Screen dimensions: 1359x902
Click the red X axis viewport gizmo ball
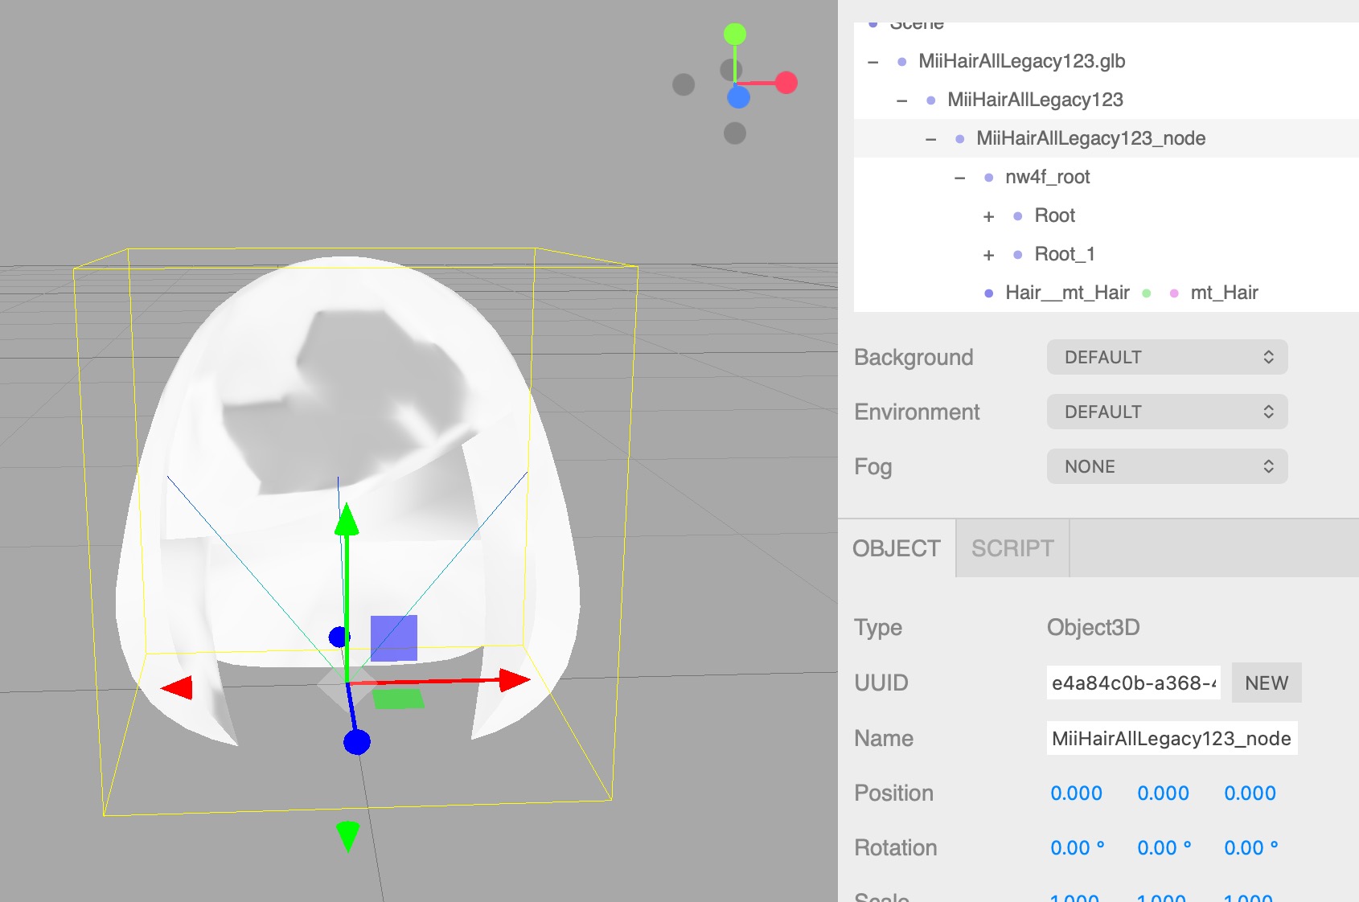786,83
